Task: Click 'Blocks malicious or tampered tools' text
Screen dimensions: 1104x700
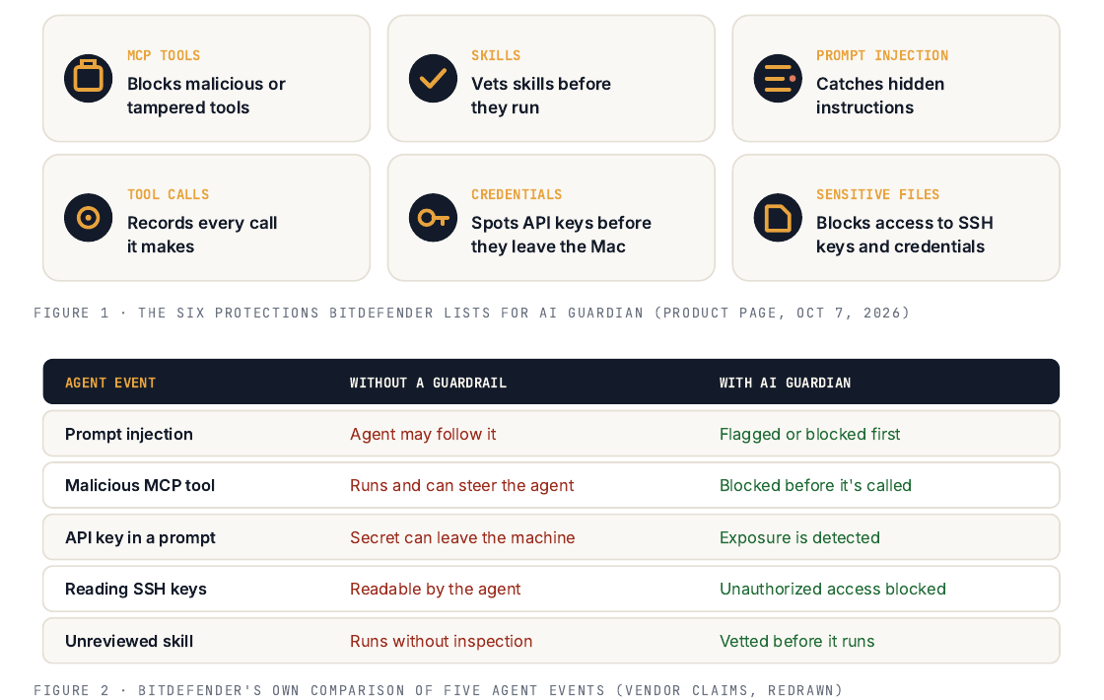Action: (x=206, y=96)
